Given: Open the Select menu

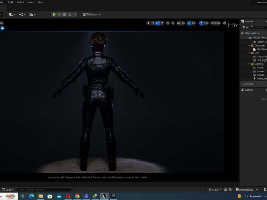Looking at the screenshot, I should coord(21,2).
